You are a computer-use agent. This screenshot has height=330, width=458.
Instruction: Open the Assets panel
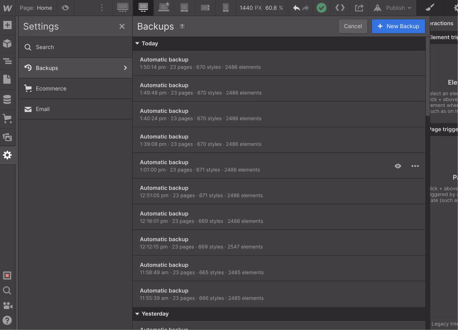click(7, 137)
